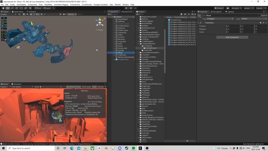Click taskbar search box

pos(31,148)
